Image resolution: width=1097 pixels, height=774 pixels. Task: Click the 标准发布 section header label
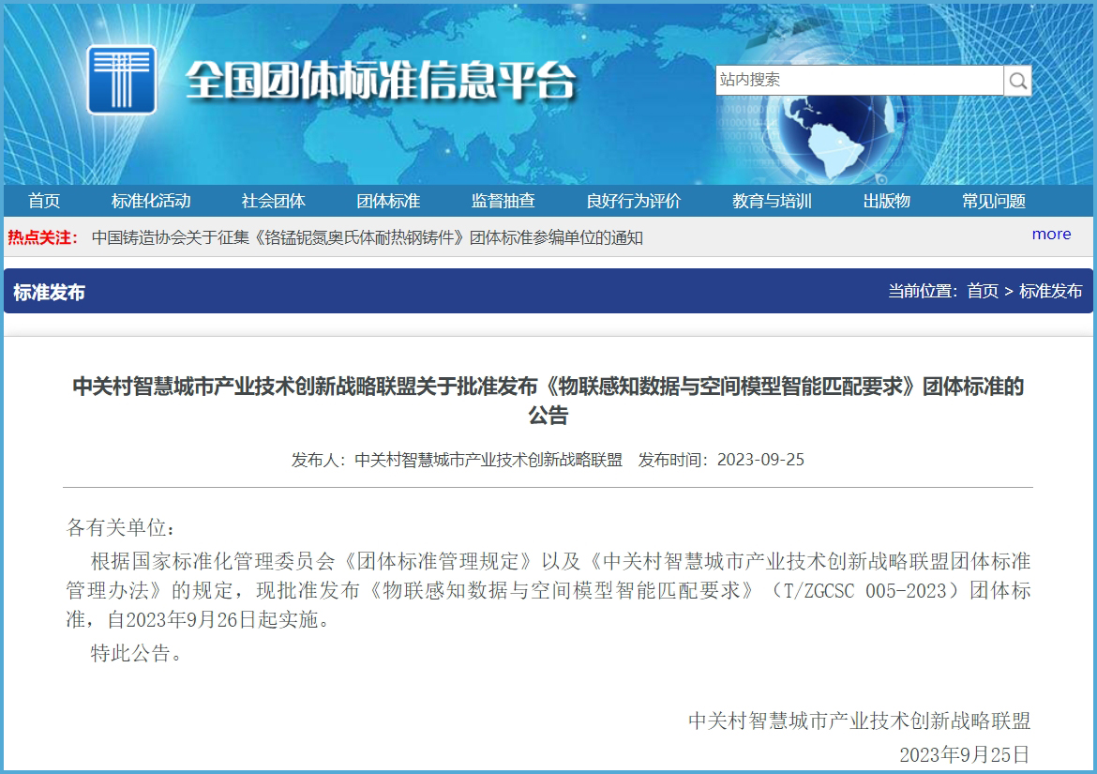point(49,292)
